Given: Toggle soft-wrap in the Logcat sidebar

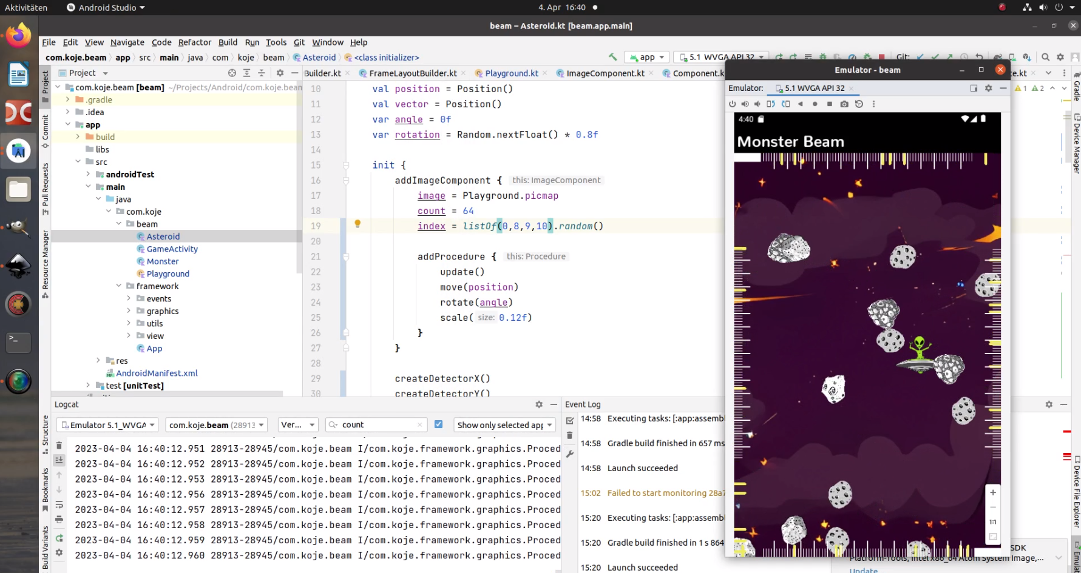Looking at the screenshot, I should (x=59, y=505).
